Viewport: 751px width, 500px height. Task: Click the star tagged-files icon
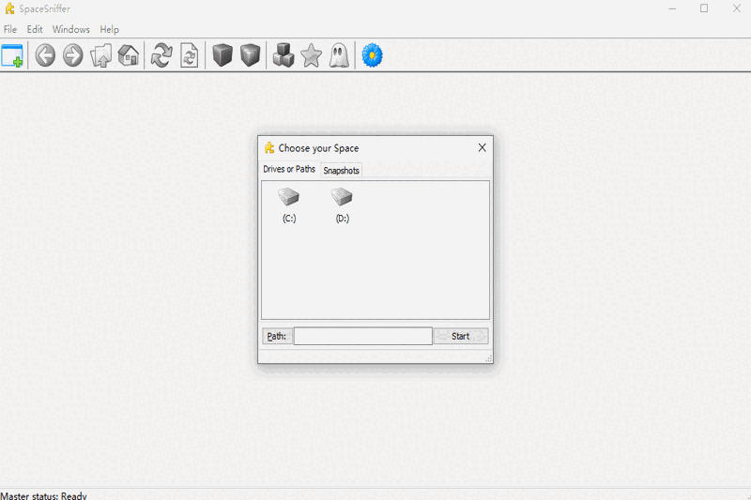click(312, 55)
